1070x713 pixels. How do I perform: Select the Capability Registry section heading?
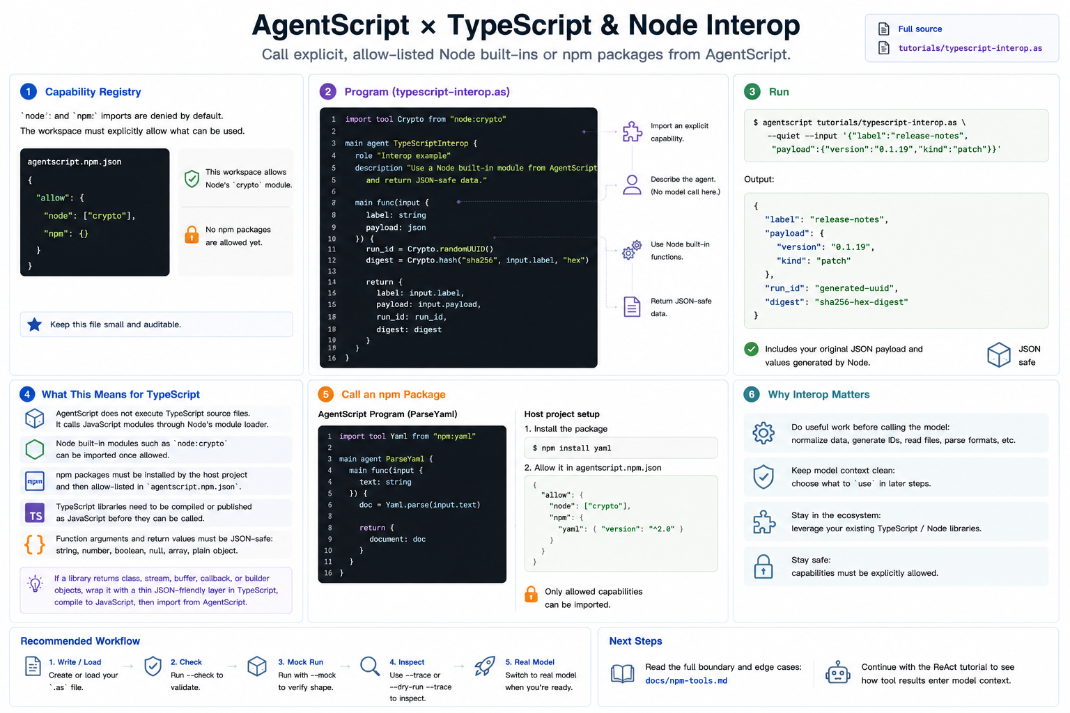coord(93,92)
